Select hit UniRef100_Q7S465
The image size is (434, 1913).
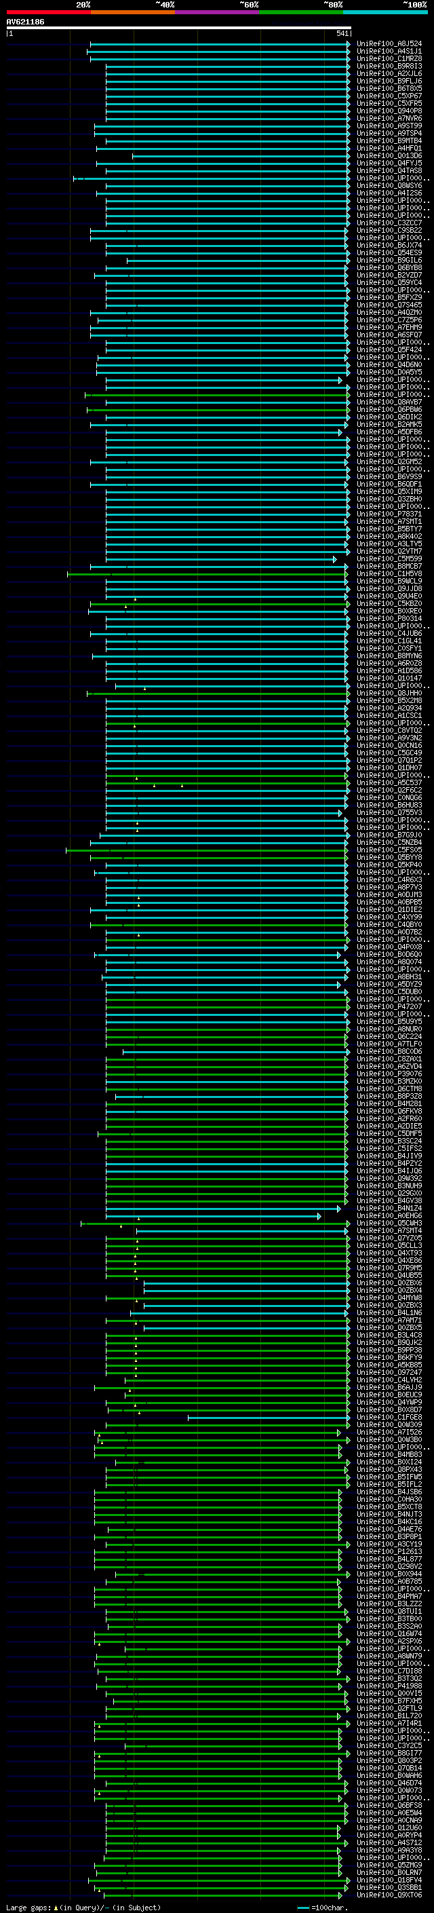click(x=389, y=305)
